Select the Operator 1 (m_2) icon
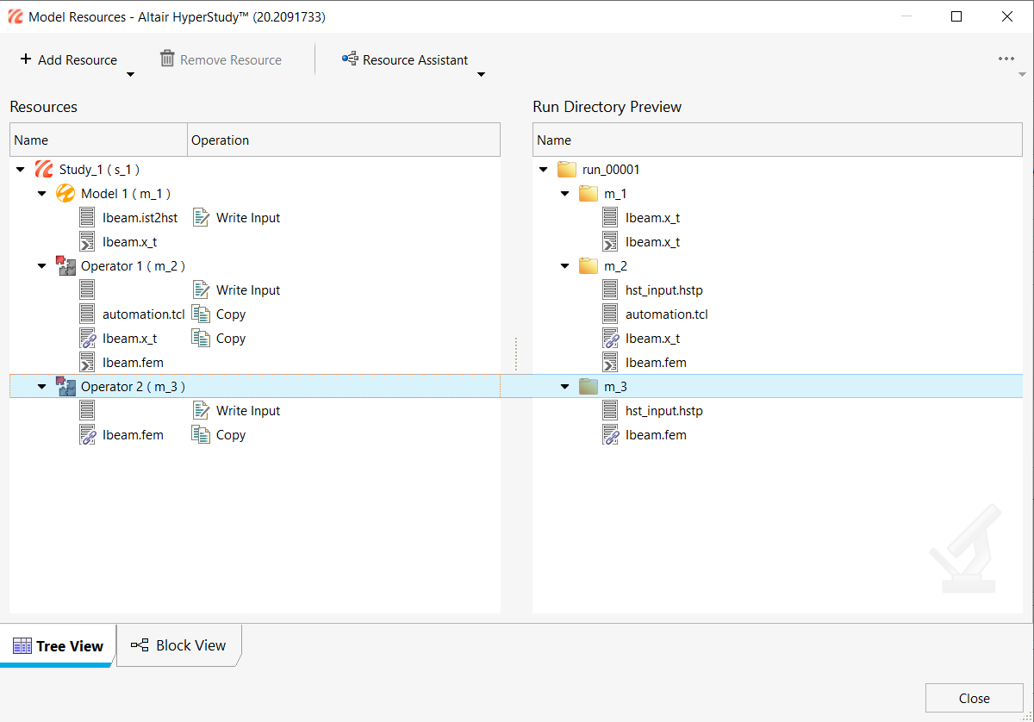The width and height of the screenshot is (1034, 722). pyautogui.click(x=65, y=266)
